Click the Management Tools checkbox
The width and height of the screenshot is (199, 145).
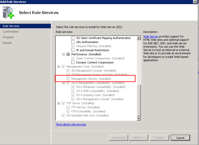(x=63, y=66)
